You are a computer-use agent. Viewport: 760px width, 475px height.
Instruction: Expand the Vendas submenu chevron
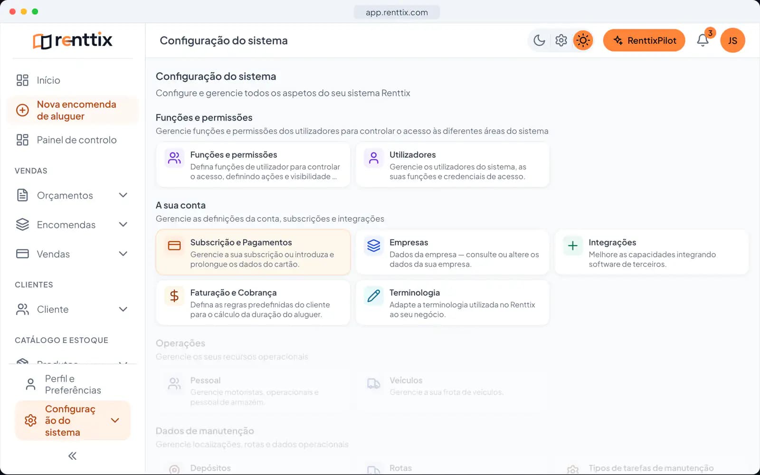[123, 254]
